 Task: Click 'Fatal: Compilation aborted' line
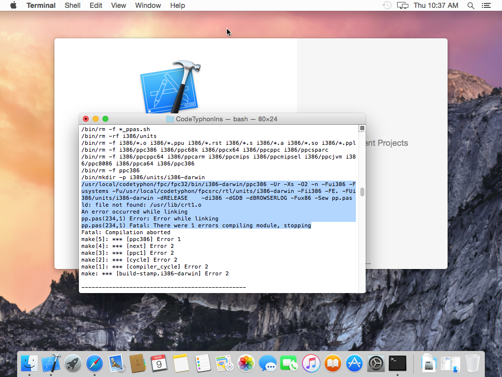tap(126, 232)
